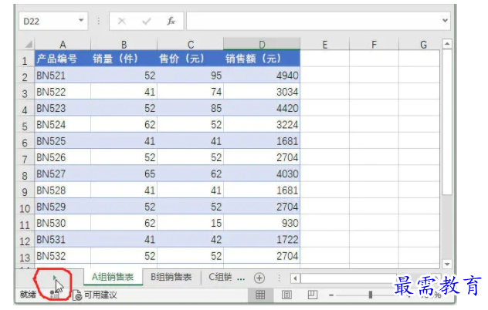Select cell containing BN526
The height and width of the screenshot is (310, 488).
(x=63, y=157)
